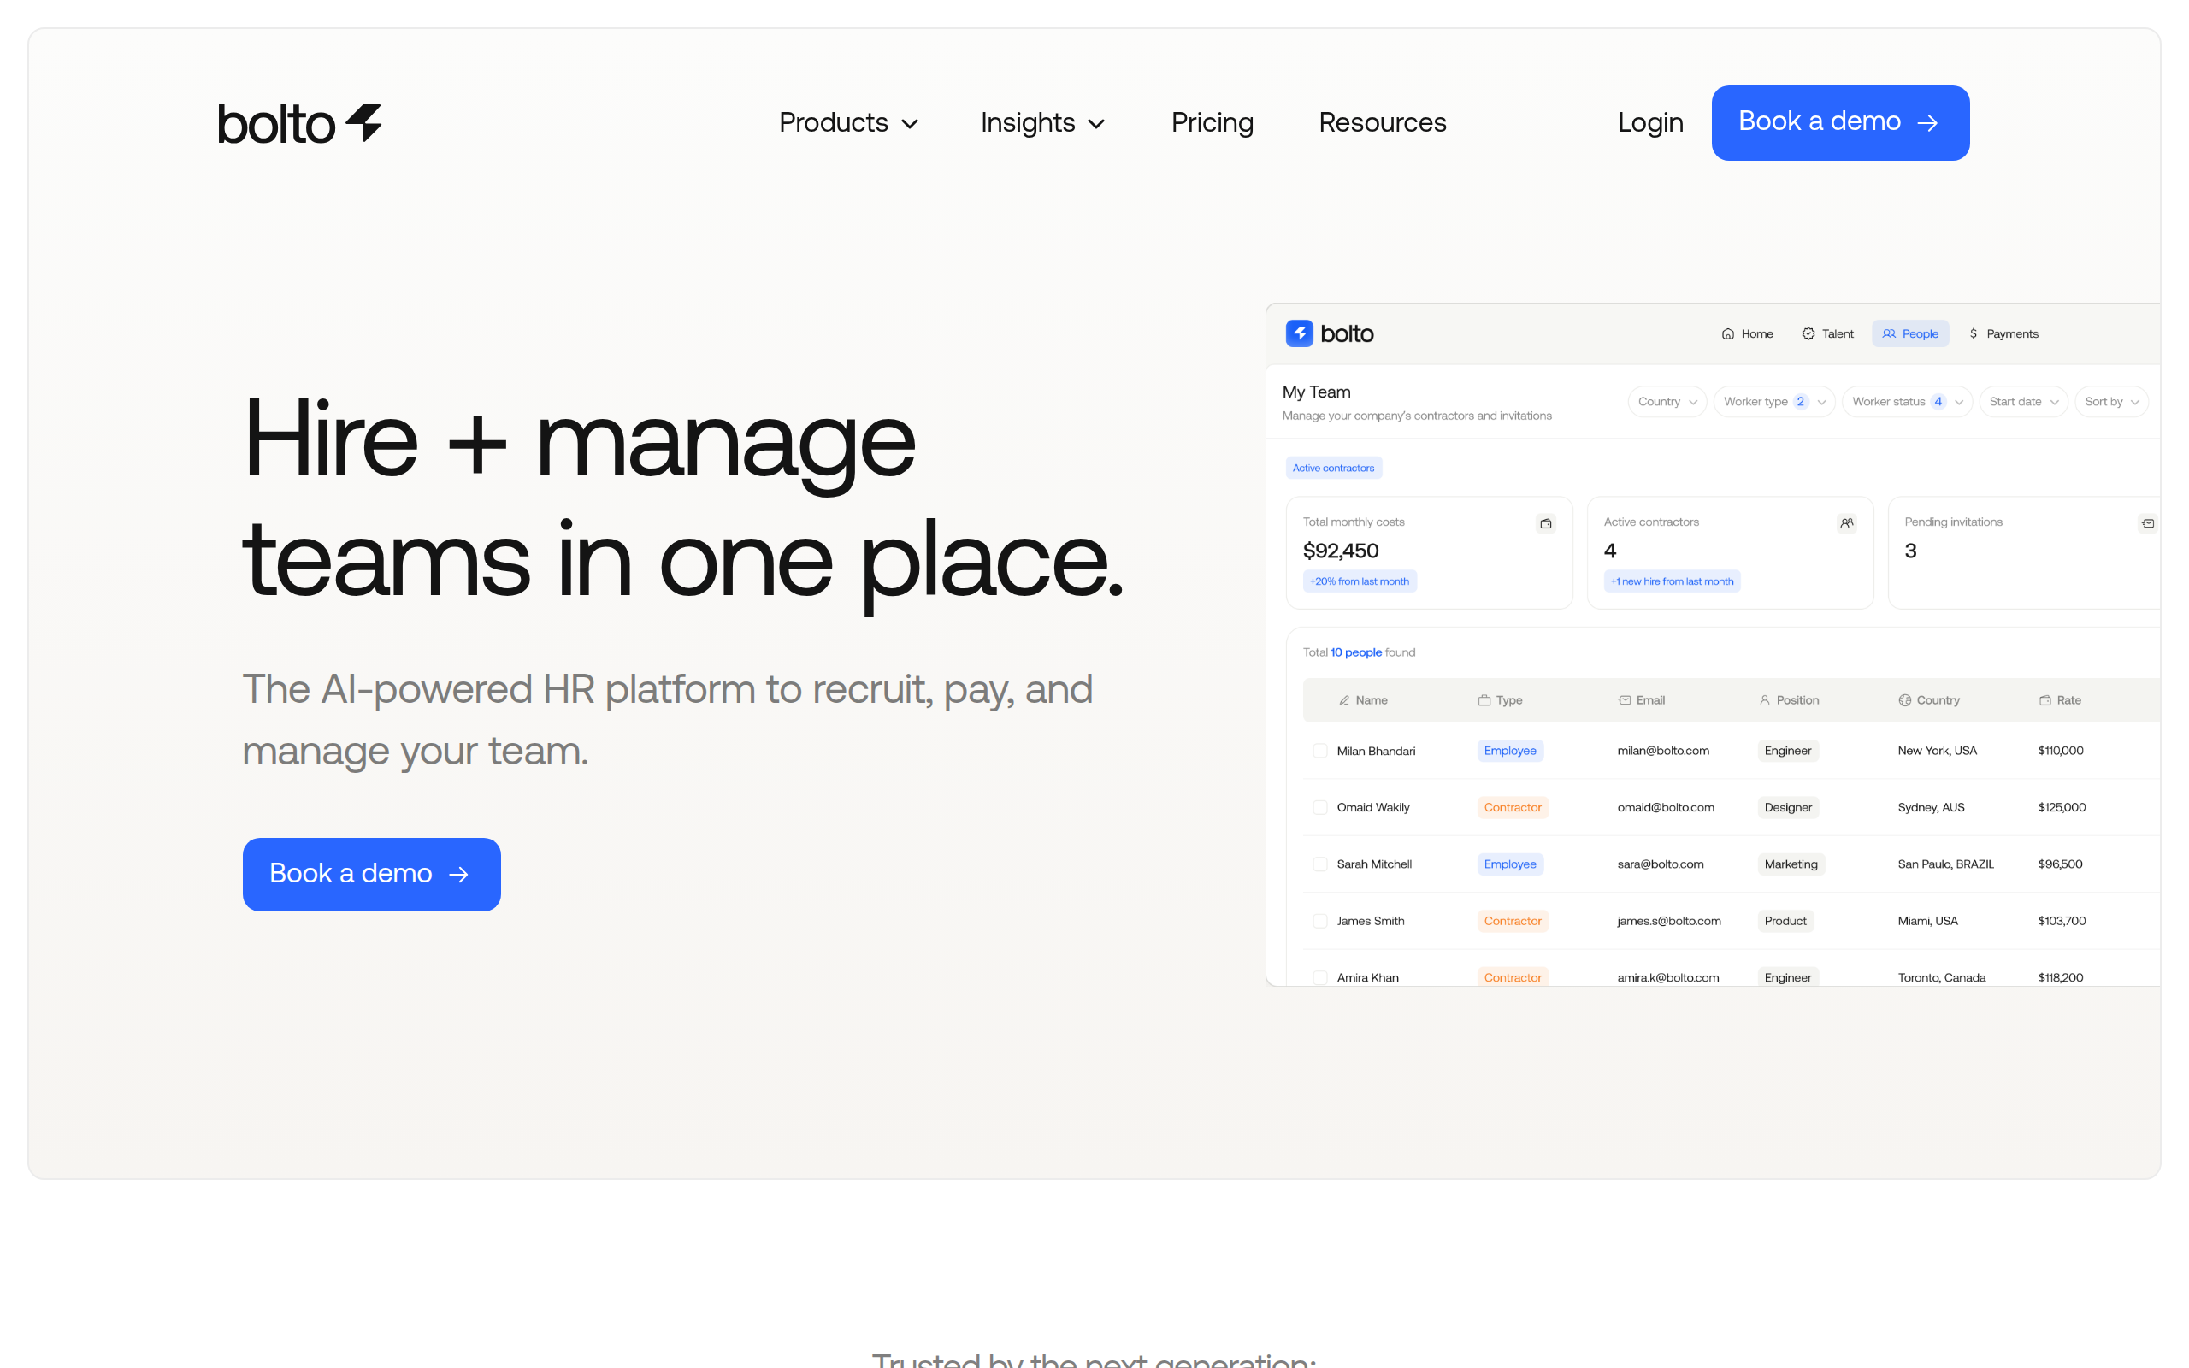Image resolution: width=2189 pixels, height=1368 pixels.
Task: Click the Home house icon in dashboard nav
Action: pyautogui.click(x=1727, y=333)
